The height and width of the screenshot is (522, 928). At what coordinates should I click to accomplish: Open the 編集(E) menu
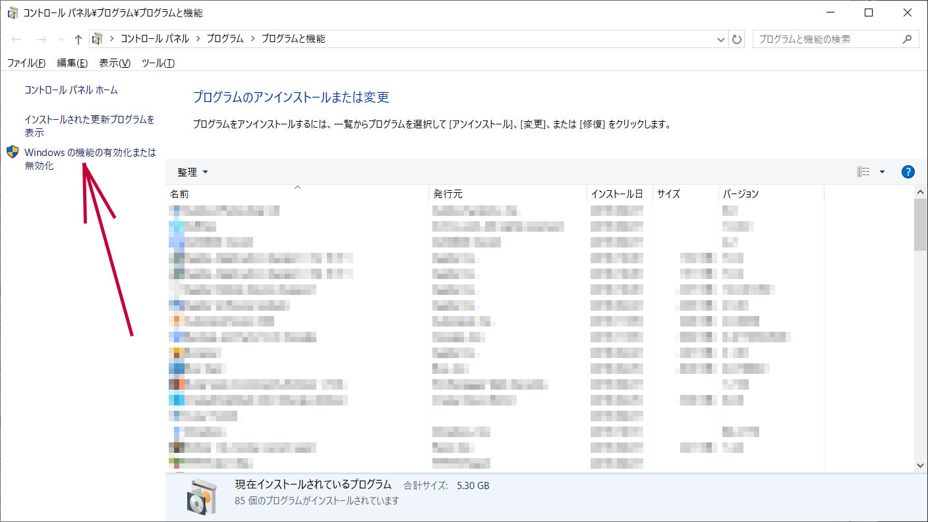tap(72, 63)
